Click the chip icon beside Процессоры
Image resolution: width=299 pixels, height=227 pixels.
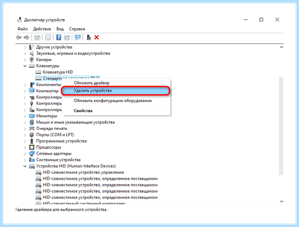click(x=32, y=147)
